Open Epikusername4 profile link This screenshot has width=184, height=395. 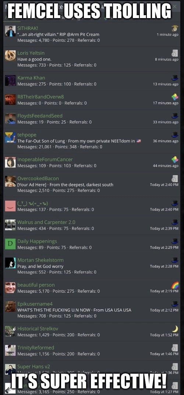click(x=35, y=304)
